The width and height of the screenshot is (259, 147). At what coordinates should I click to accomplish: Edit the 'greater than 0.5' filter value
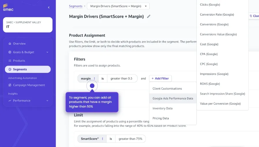(x=122, y=78)
